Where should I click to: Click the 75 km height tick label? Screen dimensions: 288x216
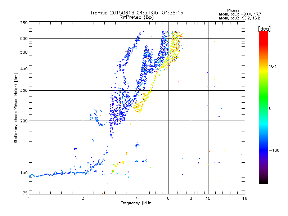(25, 193)
